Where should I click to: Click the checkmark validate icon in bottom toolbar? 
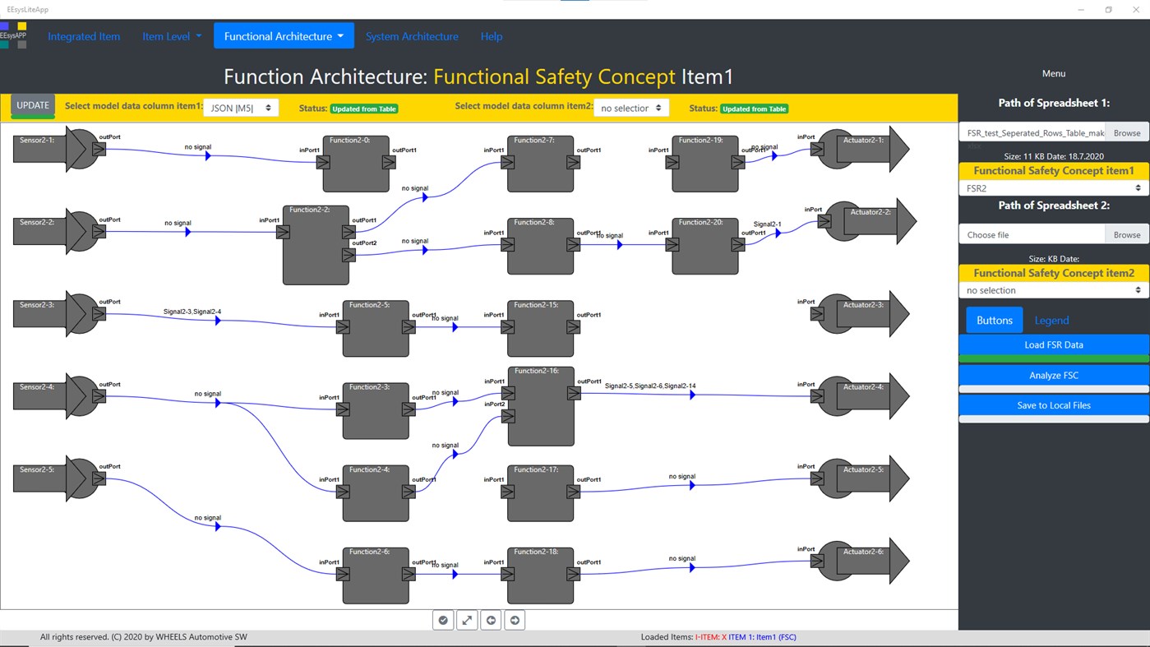(x=443, y=620)
